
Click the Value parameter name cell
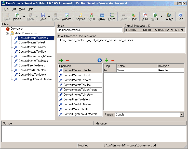[x=137, y=70]
